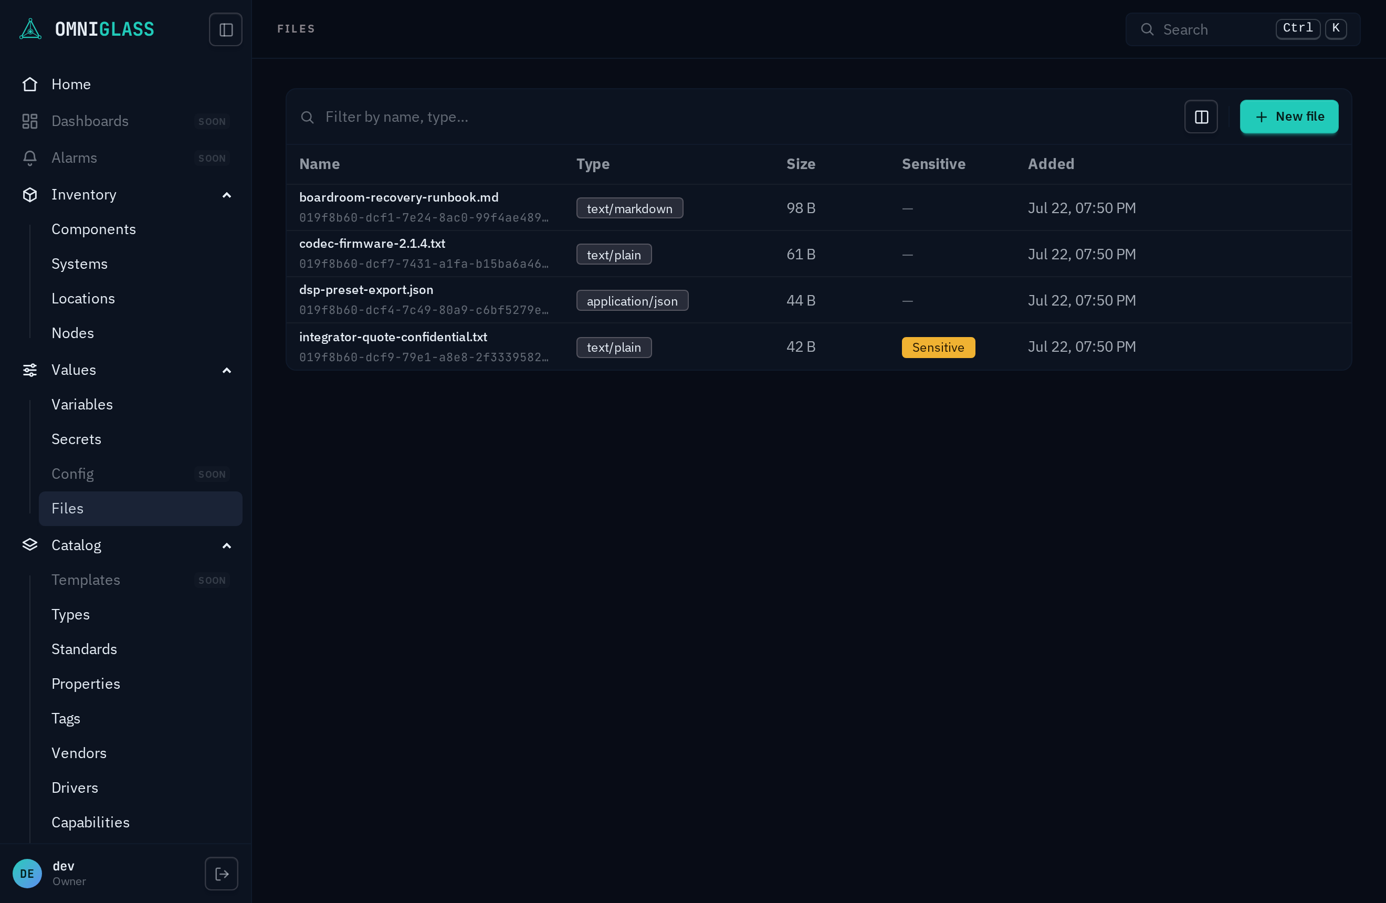Click the Added date in dsp-preset-export row
This screenshot has width=1386, height=903.
coord(1081,301)
